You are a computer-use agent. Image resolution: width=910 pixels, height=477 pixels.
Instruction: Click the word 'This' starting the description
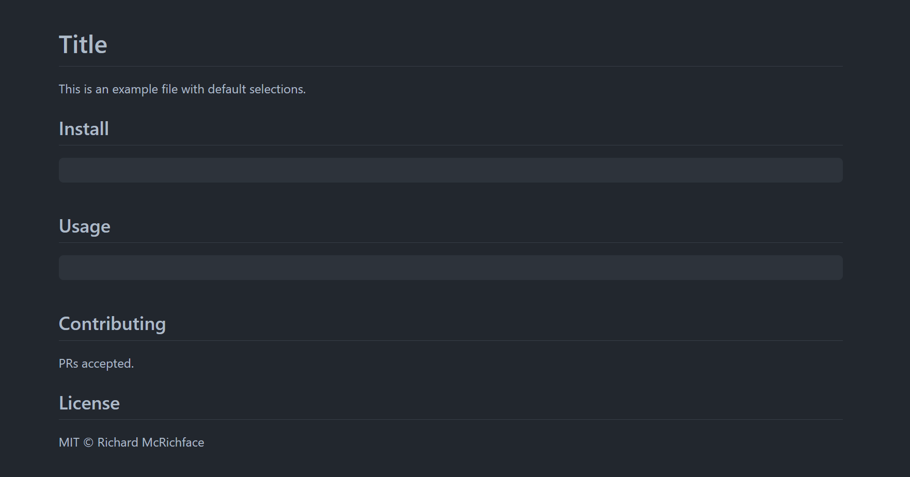coord(69,89)
